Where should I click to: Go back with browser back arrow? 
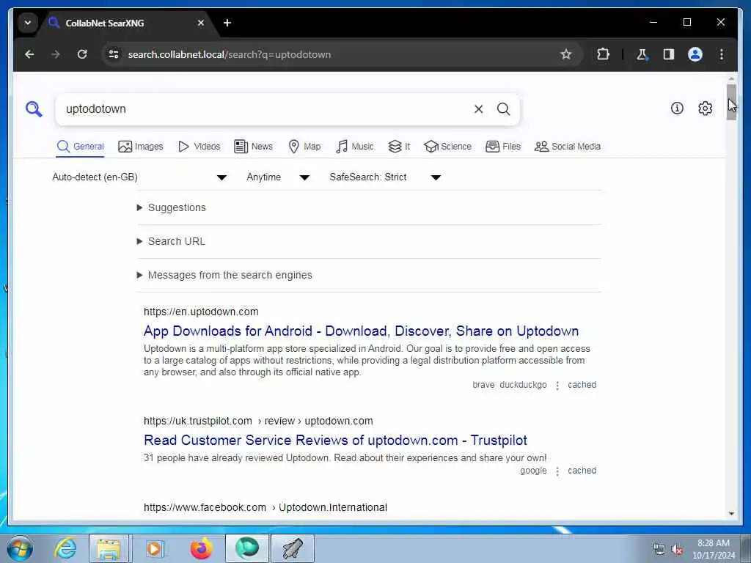click(x=29, y=54)
